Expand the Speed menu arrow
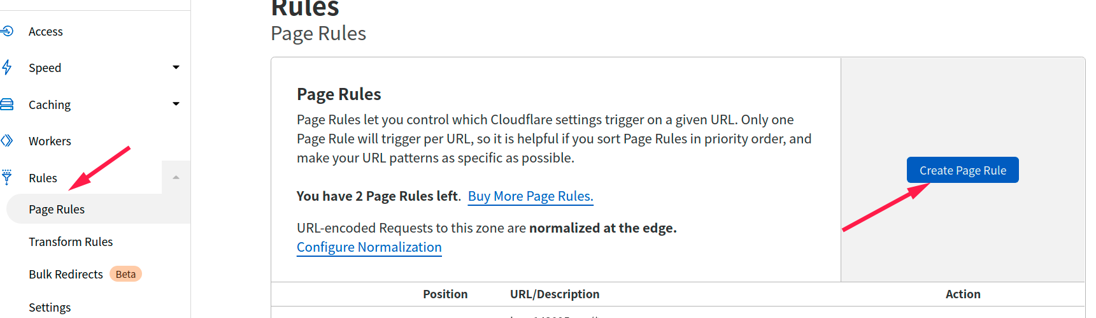The height and width of the screenshot is (318, 1096). click(x=176, y=67)
